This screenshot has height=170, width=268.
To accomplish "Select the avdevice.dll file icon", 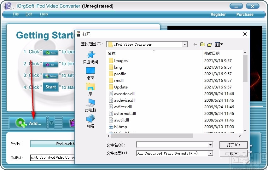I will 111,100.
